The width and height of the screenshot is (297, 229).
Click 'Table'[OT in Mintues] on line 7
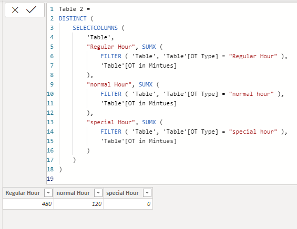[139, 66]
